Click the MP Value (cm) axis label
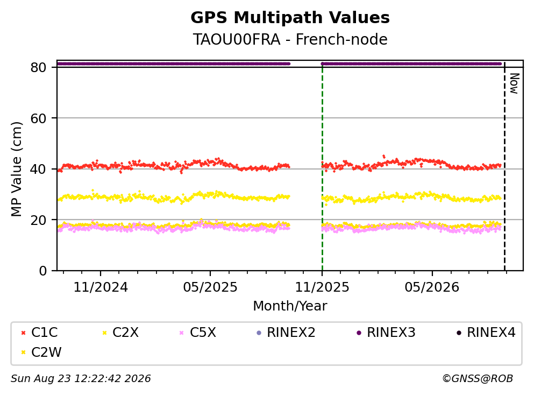534x395 pixels. pos(16,169)
